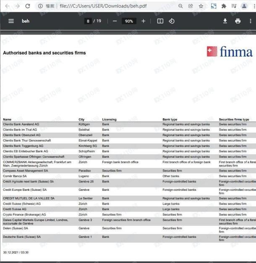
Task: Click Clientis Bank Thur Genossenschaft
Action: click(27, 141)
